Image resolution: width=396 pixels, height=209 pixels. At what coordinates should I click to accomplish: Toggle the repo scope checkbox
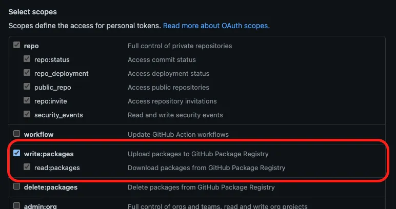point(17,46)
